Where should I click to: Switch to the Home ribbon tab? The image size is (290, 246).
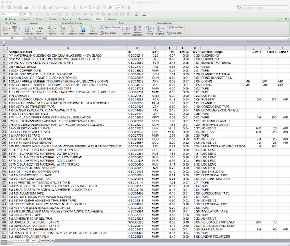[11, 19]
